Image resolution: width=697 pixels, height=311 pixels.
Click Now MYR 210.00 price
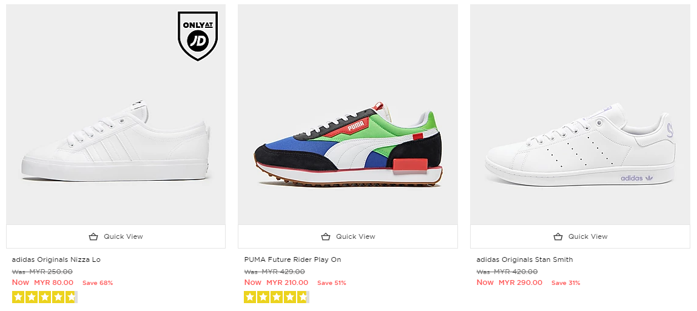[x=276, y=283]
